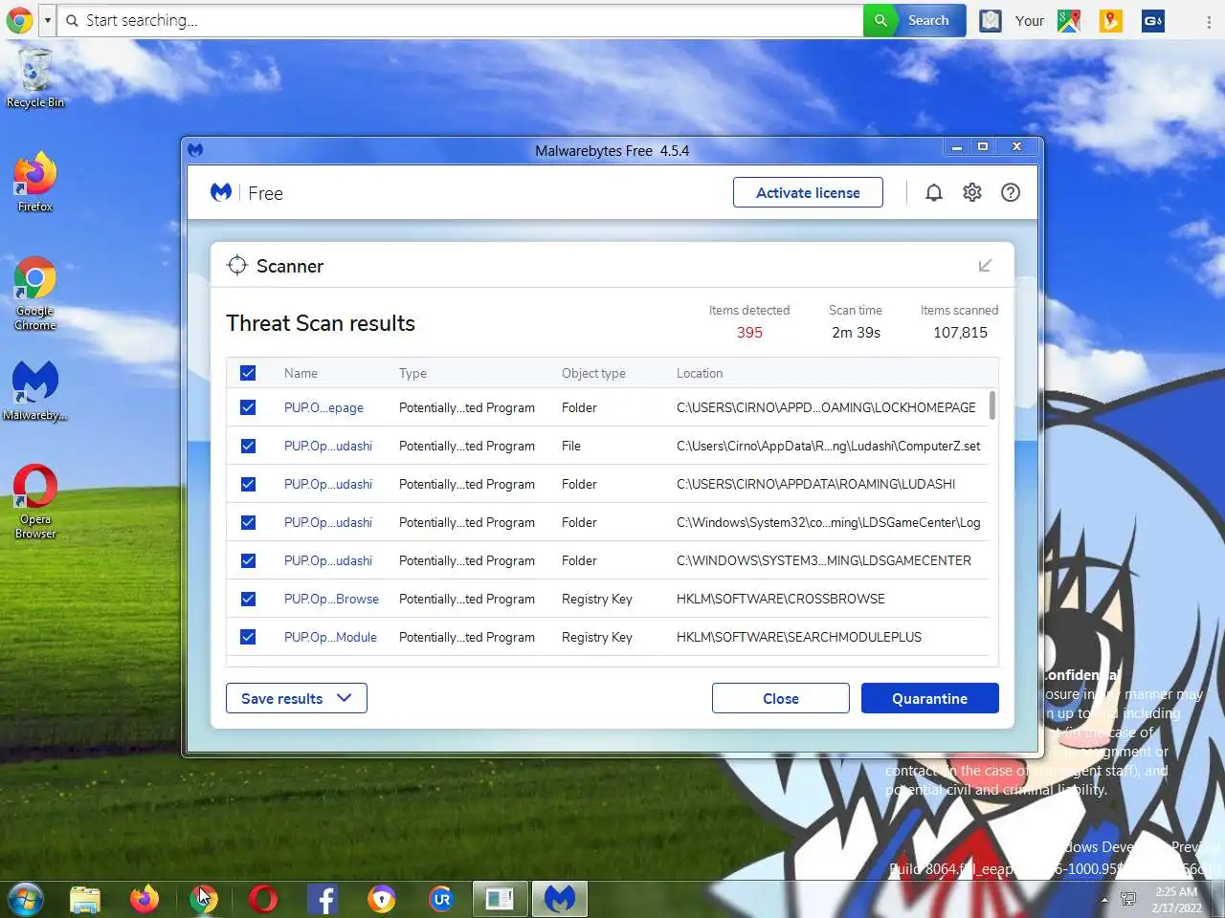Open the Facebook taskbar shortcut
Viewport: 1225px width, 918px height.
tap(323, 899)
